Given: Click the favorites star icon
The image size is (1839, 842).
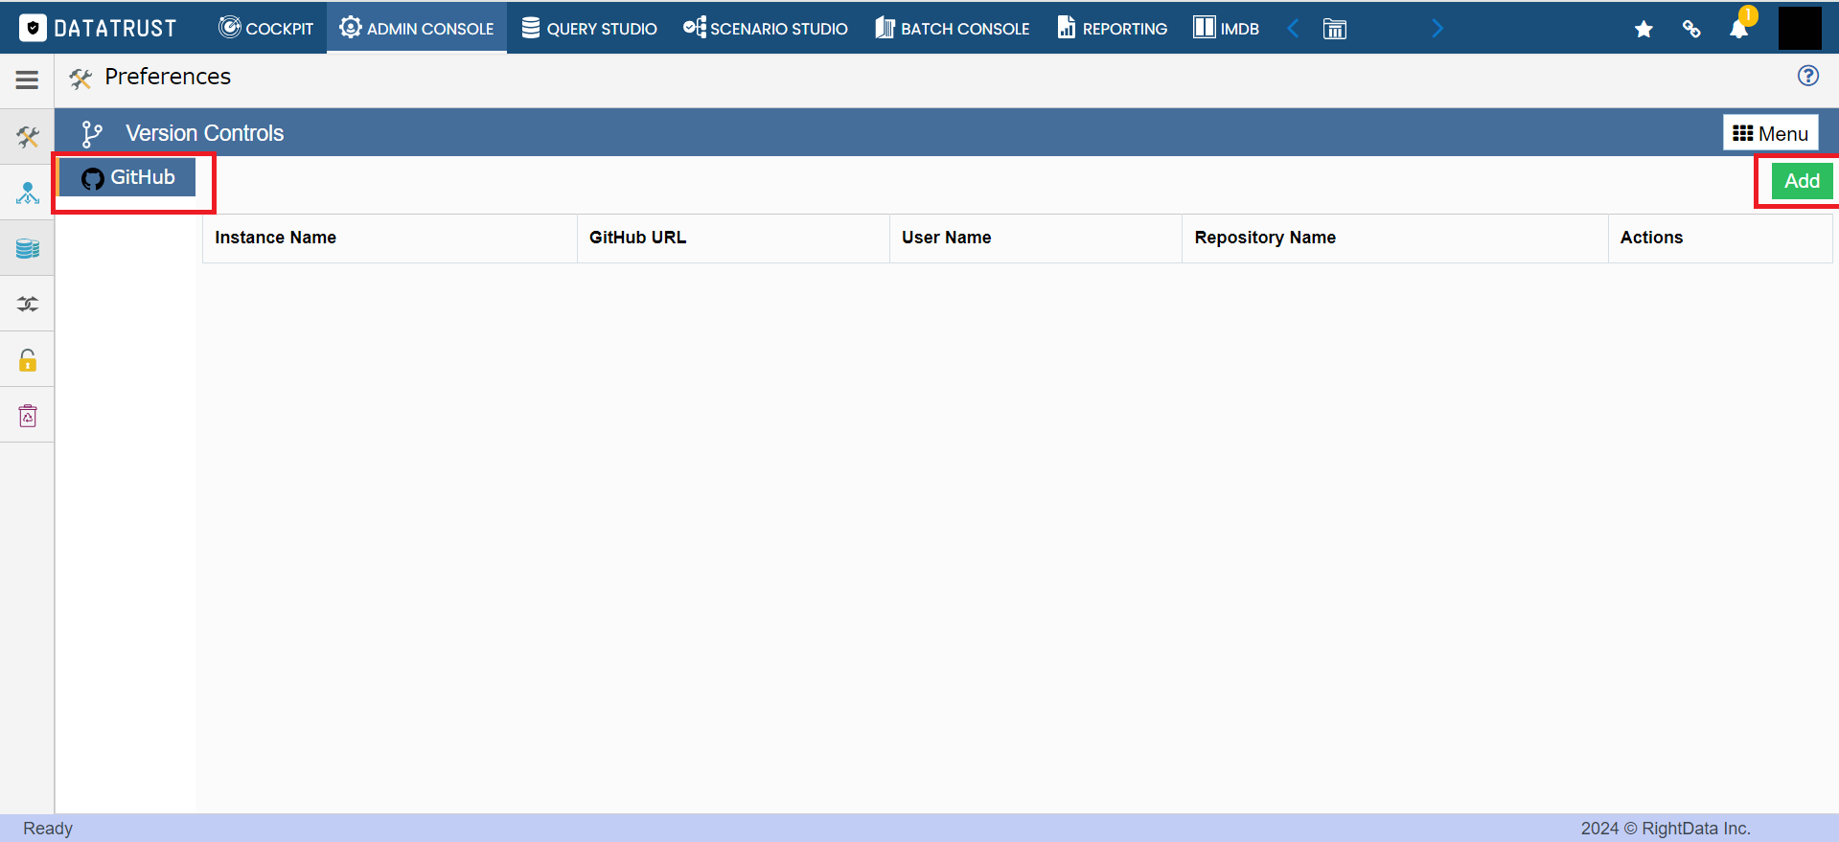Looking at the screenshot, I should click(x=1644, y=29).
